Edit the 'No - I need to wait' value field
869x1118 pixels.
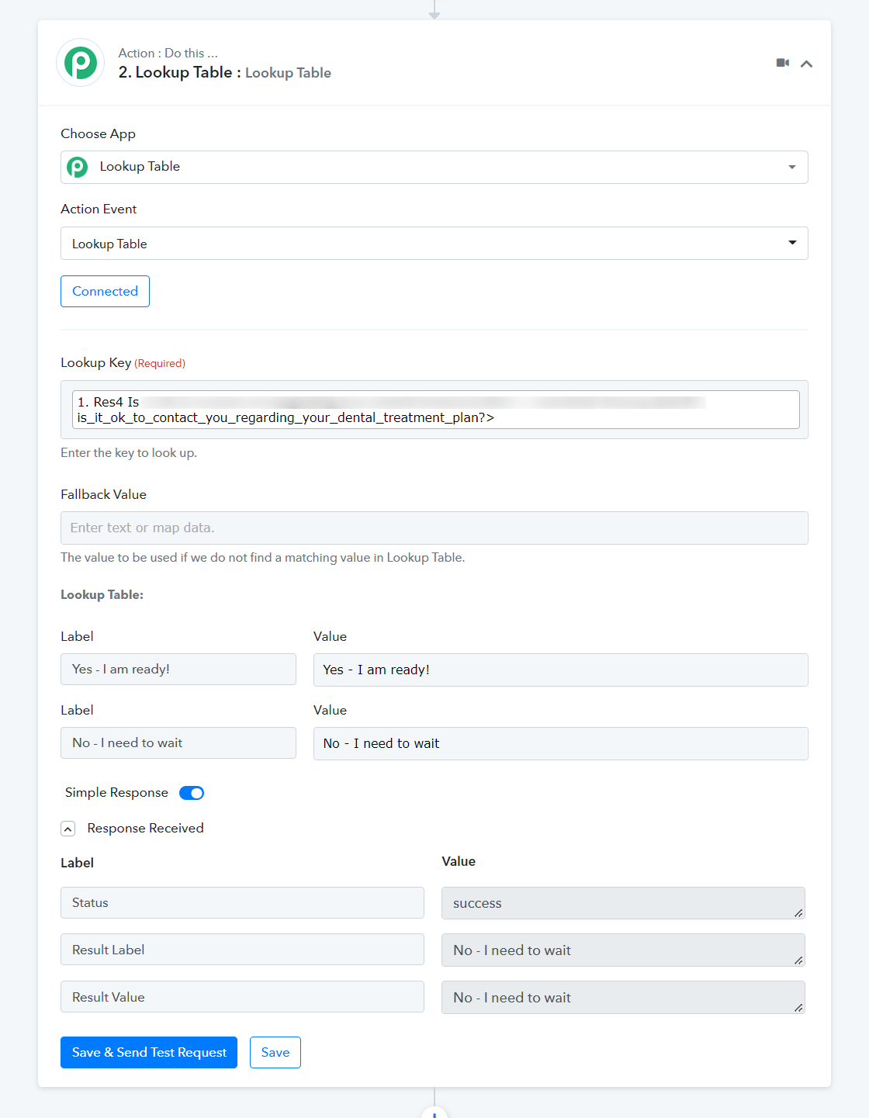click(x=560, y=743)
